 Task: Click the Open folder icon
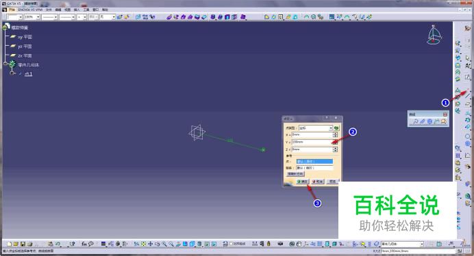(x=16, y=244)
